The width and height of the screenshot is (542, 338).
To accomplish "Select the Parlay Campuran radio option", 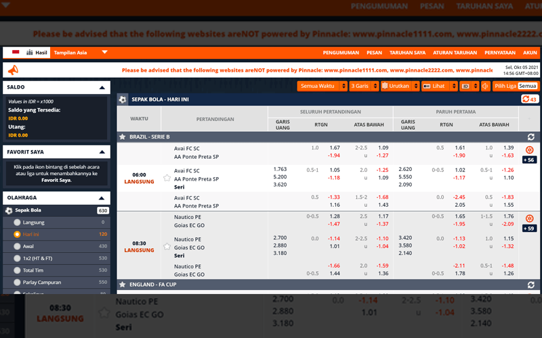I will [x=18, y=282].
